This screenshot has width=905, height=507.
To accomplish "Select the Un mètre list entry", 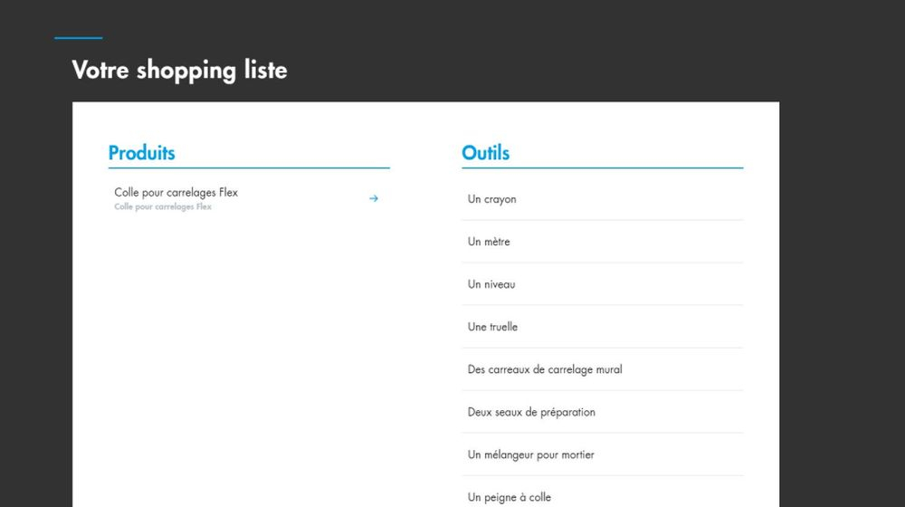I will click(x=489, y=242).
